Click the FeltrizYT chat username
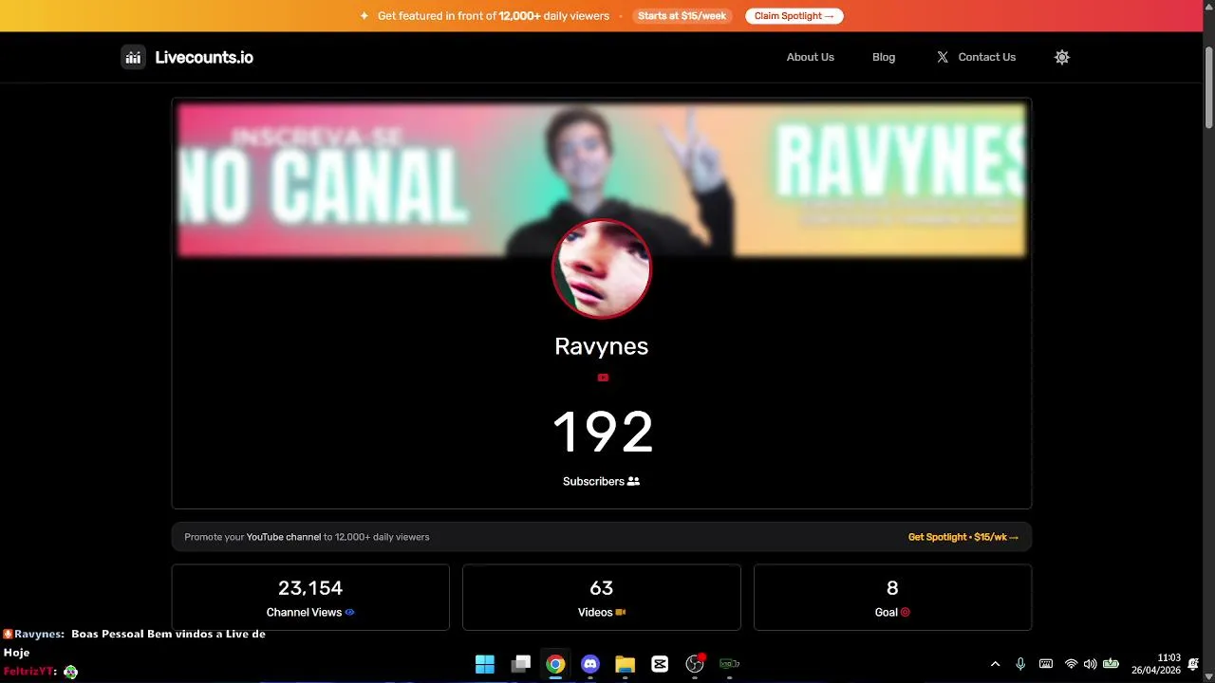The height and width of the screenshot is (683, 1215). click(x=29, y=671)
